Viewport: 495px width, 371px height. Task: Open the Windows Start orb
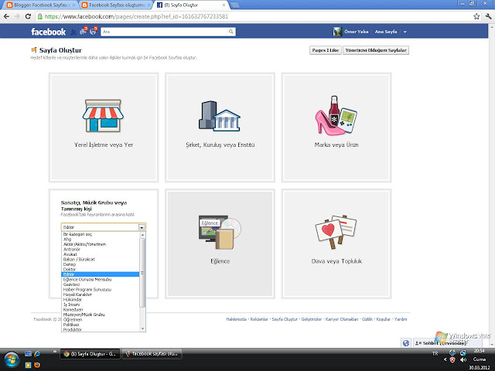tap(12, 359)
